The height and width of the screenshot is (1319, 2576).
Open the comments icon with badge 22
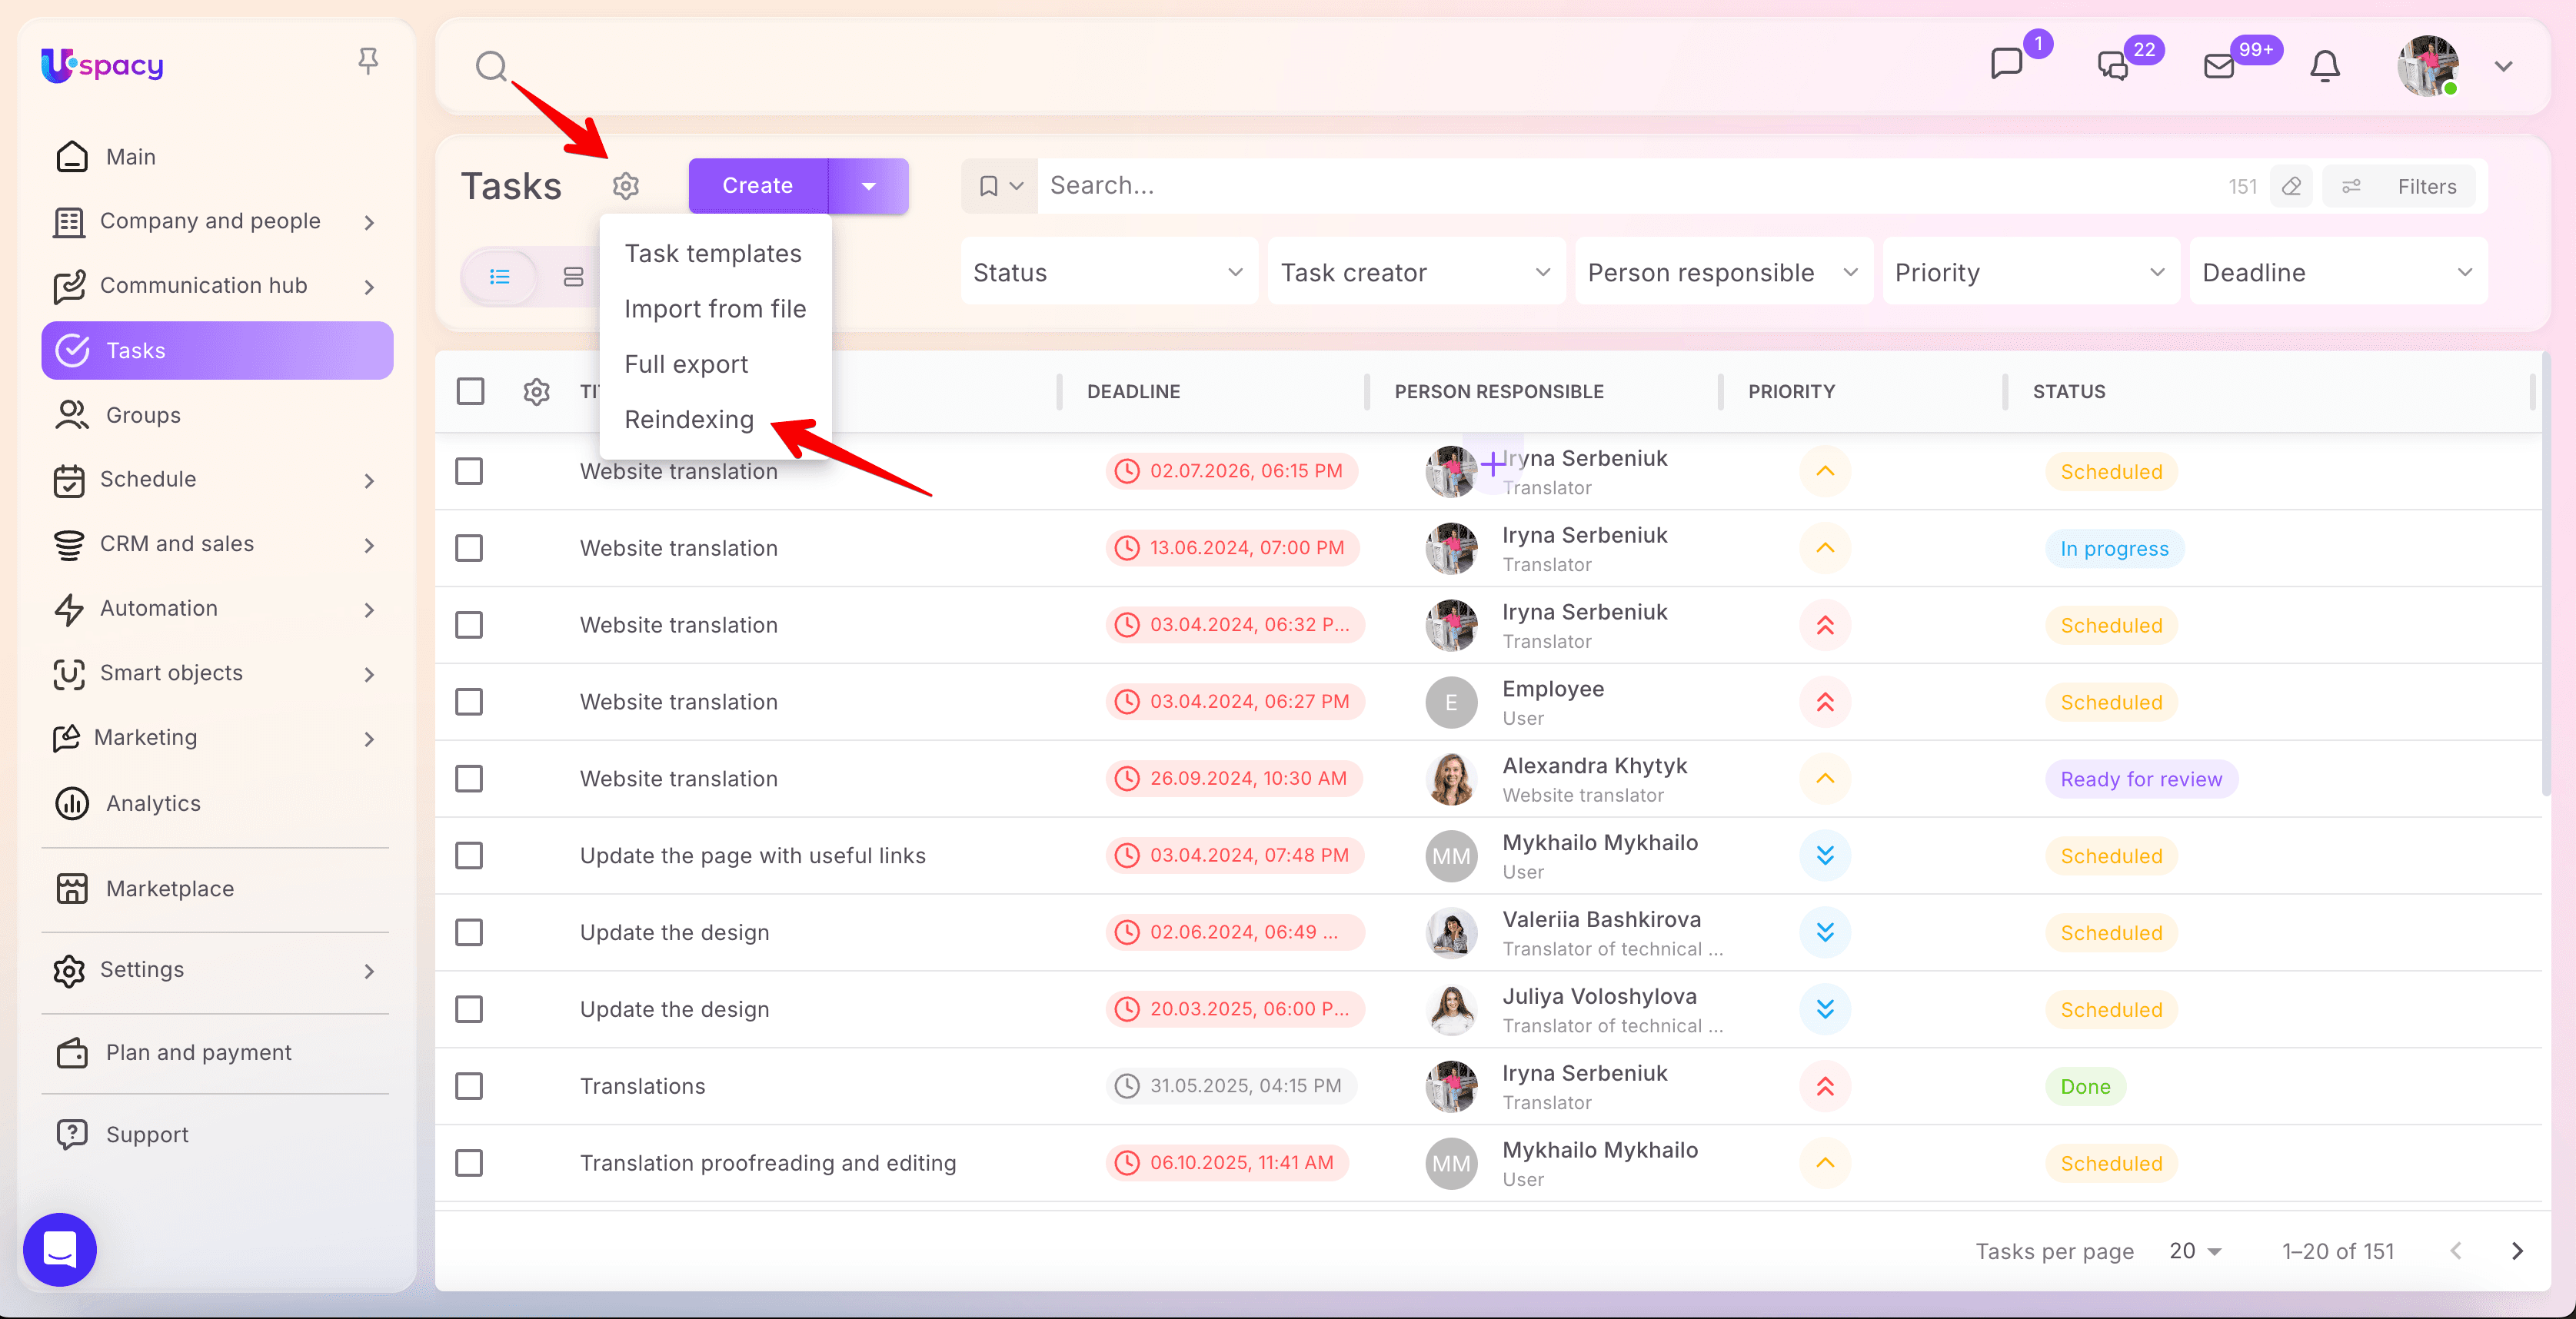[x=2112, y=66]
